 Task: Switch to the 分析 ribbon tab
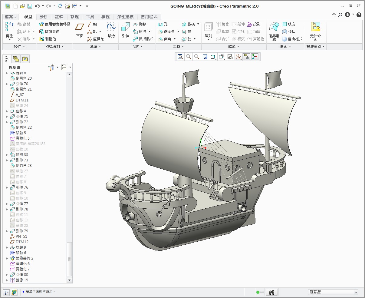pos(44,17)
